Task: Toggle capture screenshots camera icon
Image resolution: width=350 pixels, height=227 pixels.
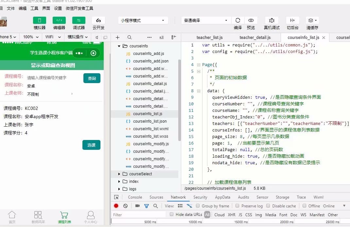Action: tap(137, 206)
